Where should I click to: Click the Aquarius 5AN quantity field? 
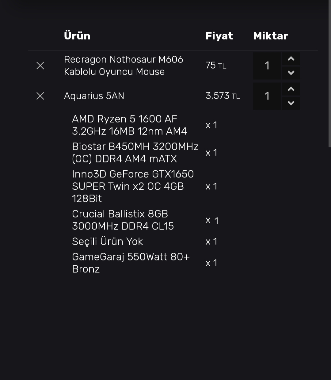point(267,96)
